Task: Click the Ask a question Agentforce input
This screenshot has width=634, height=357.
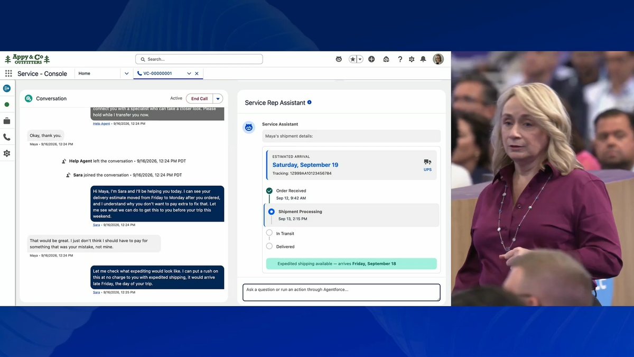Action: tap(341, 292)
